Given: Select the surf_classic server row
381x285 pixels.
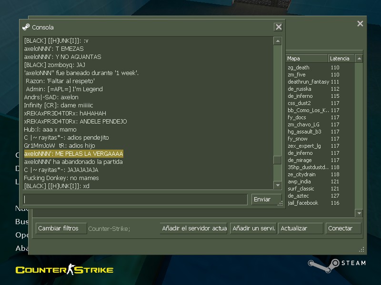Looking at the screenshot, I should tap(320, 189).
